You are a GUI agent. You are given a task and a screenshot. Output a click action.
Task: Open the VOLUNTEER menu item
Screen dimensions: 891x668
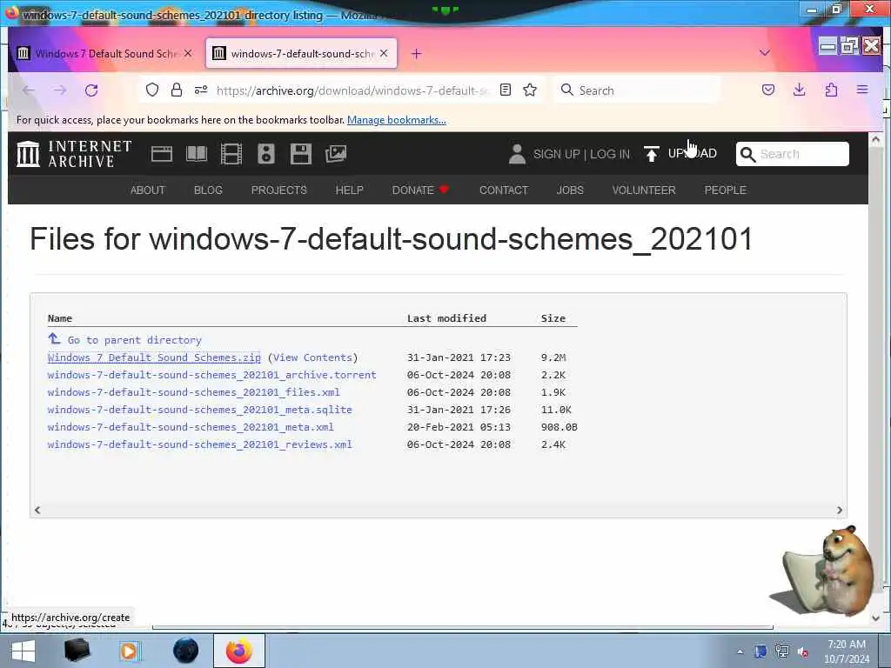tap(644, 190)
